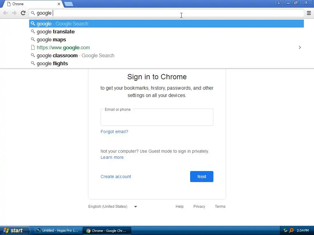The width and height of the screenshot is (314, 235).
Task: Click the 'Create account' link
Action: [116, 177]
